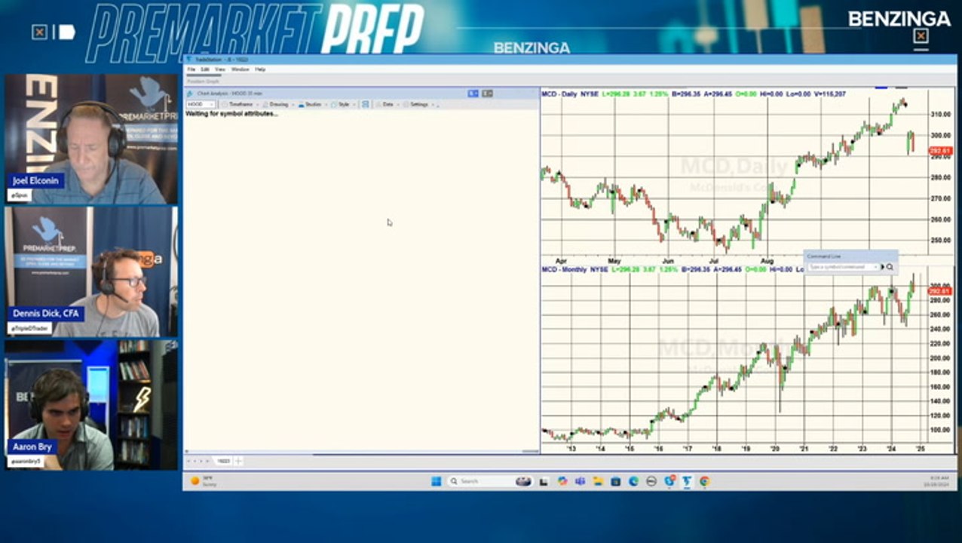Open Microsoft Store from taskbar
Screen dimensions: 962x543
(616, 481)
